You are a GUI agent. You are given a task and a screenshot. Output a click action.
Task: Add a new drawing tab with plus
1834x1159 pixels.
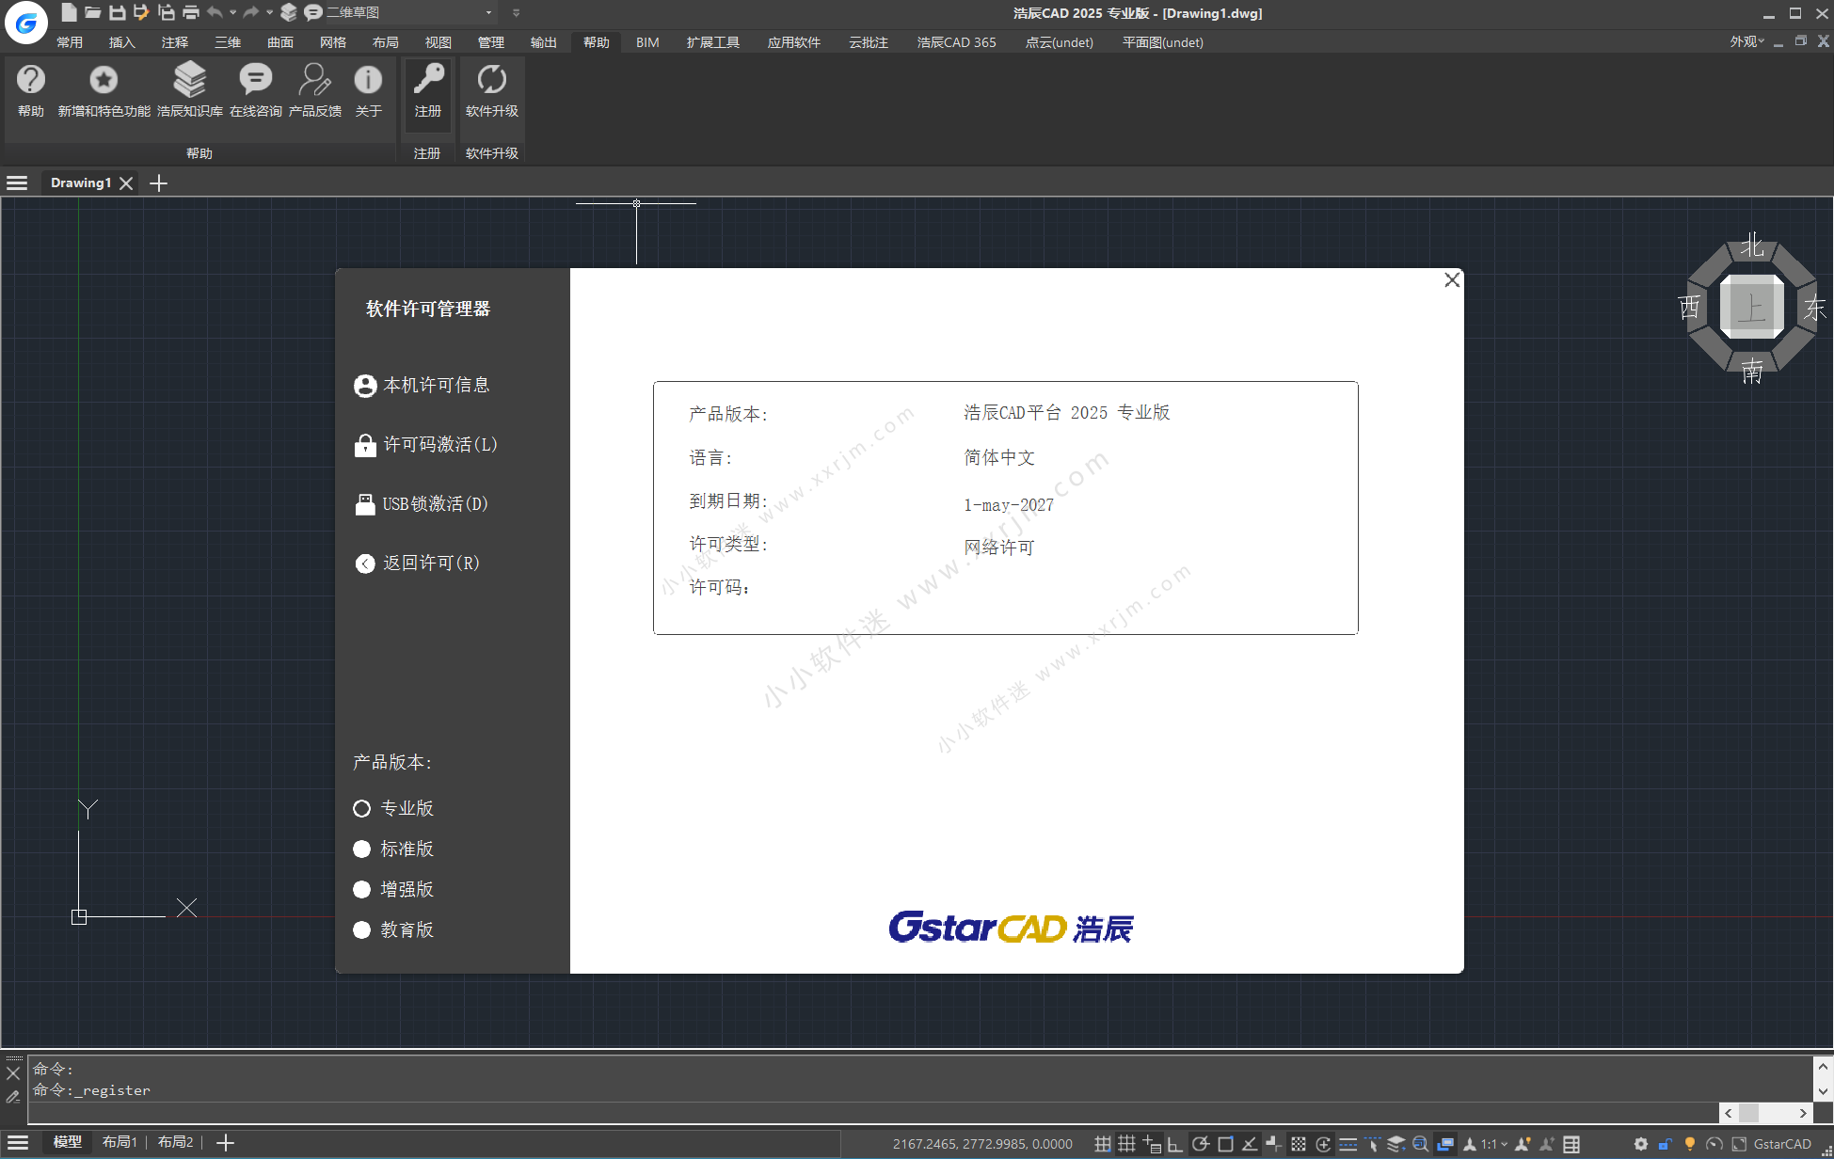pos(159,183)
